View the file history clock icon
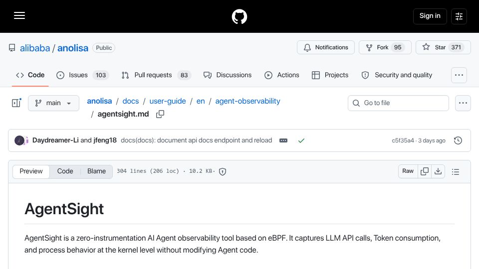The height and width of the screenshot is (269, 479). (x=458, y=140)
